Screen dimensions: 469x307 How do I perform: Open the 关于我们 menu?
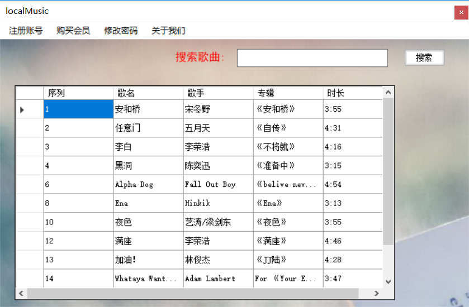168,31
